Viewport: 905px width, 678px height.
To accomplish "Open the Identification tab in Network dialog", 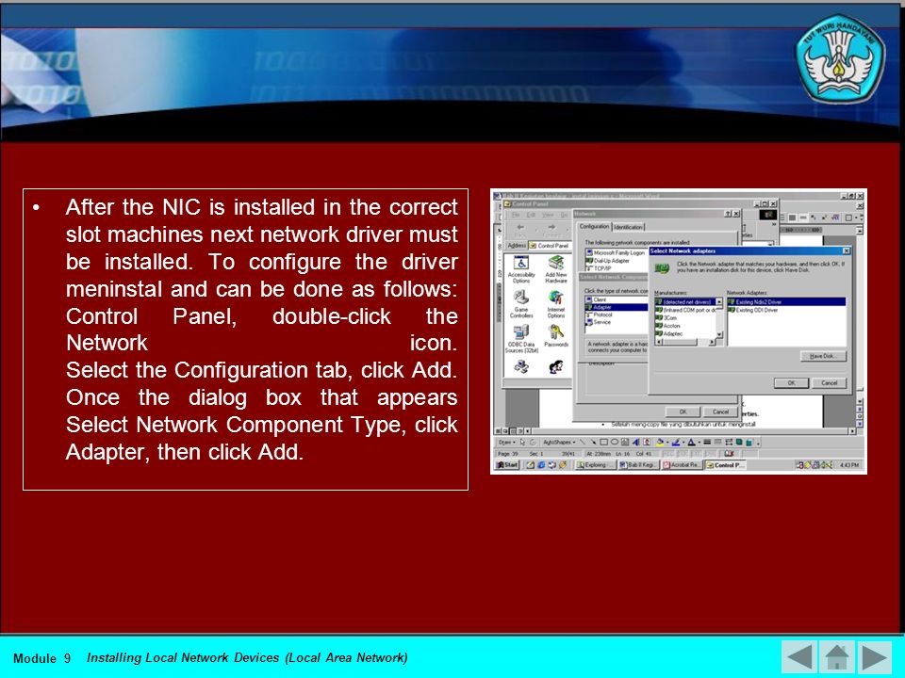I will (628, 227).
